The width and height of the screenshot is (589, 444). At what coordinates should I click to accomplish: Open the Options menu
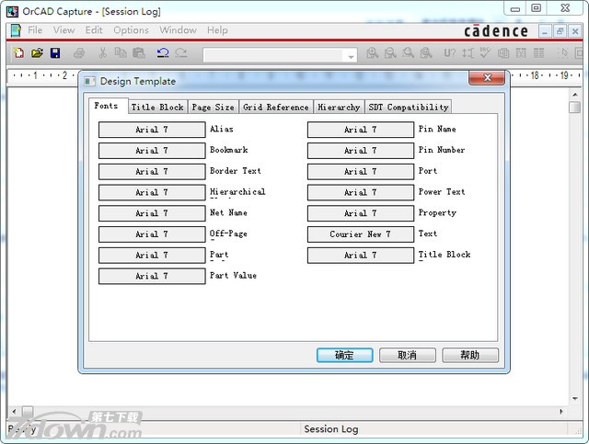pyautogui.click(x=131, y=30)
